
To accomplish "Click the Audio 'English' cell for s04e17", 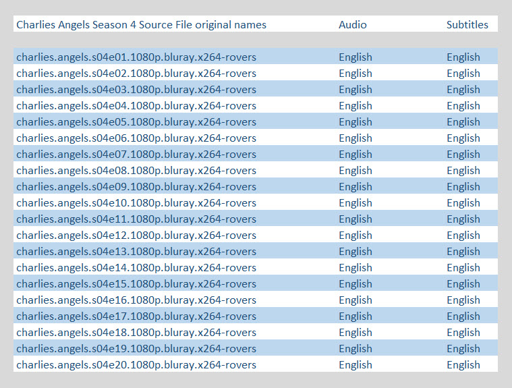I will [x=355, y=316].
